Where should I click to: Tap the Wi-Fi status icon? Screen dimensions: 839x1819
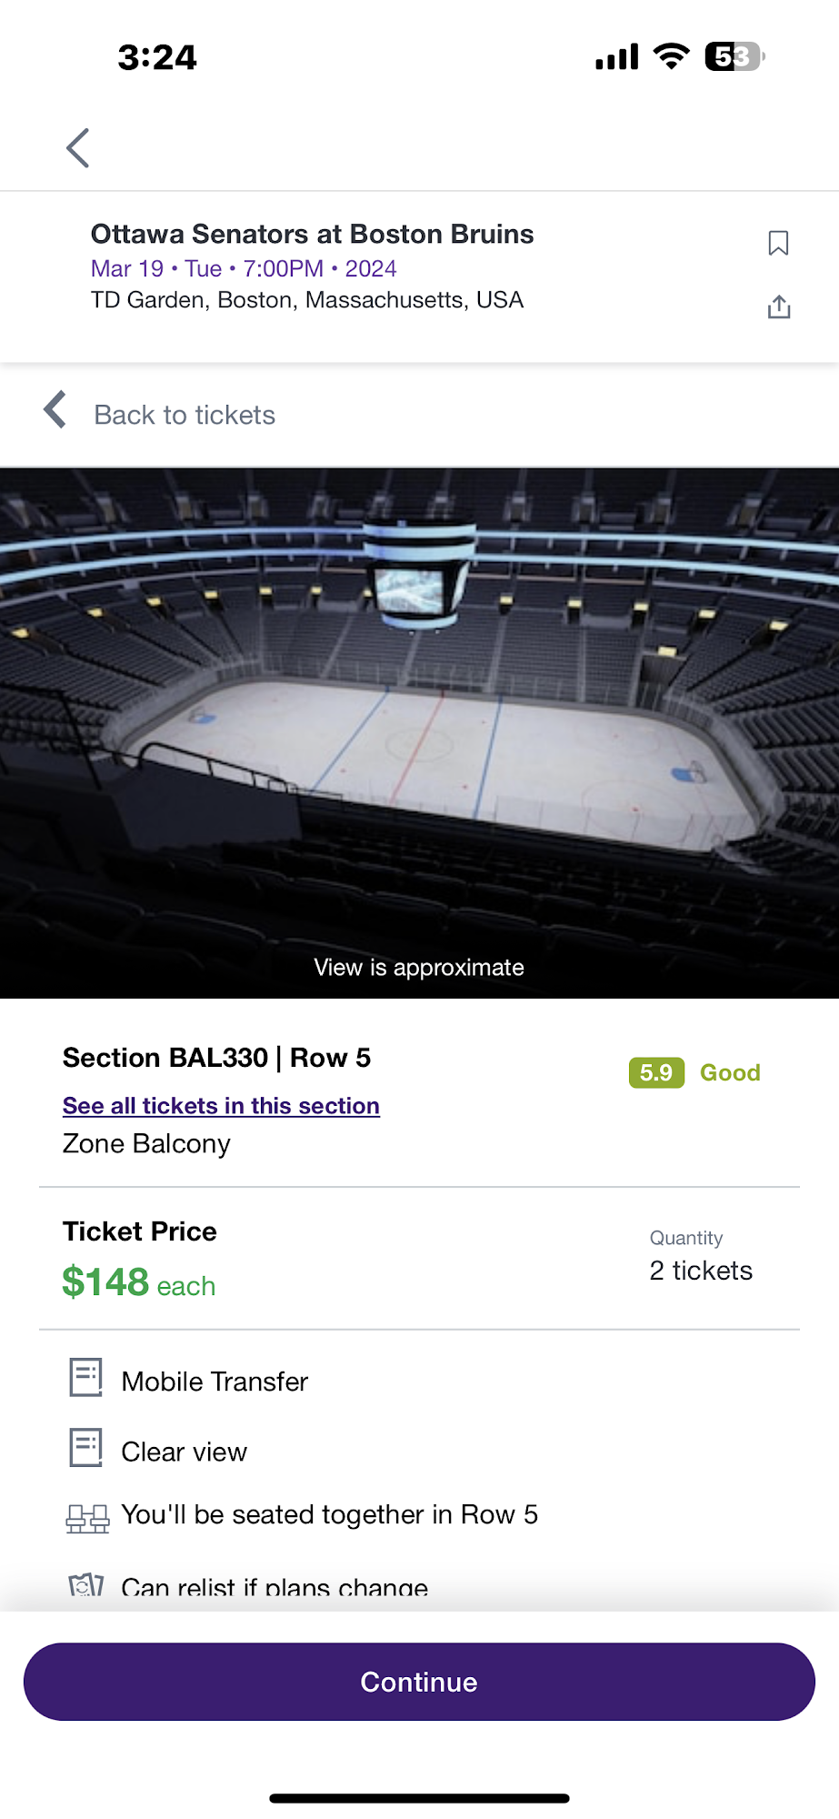pos(672,57)
